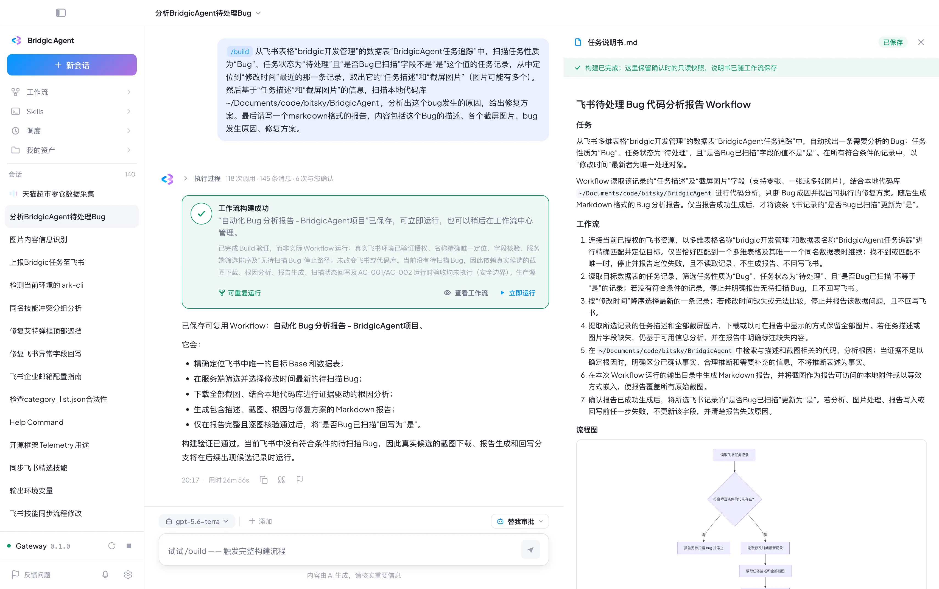Screen dimensions: 939x589
Task: Open conversation 修复艾特弹框顶部遮挡
Action: 72,331
